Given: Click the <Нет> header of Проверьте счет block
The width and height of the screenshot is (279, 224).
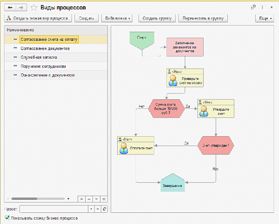Looking at the screenshot, I should point(185,72).
